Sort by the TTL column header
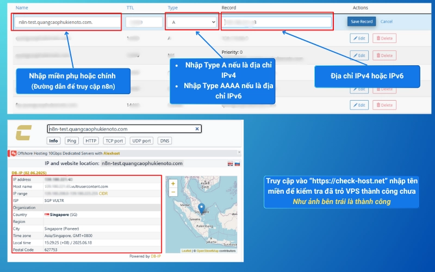This screenshot has height=272, width=435. pyautogui.click(x=130, y=8)
